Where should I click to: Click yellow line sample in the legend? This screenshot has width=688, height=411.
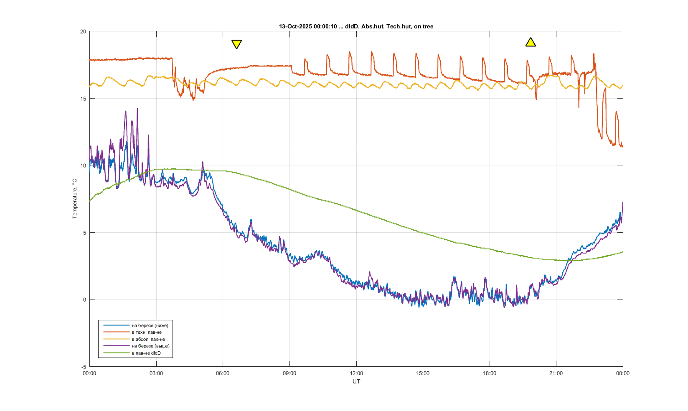[x=116, y=339]
